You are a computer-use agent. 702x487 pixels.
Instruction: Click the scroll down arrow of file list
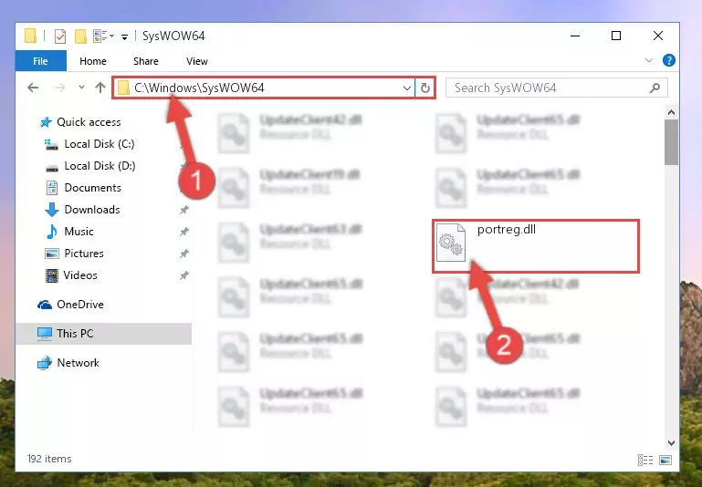coord(671,442)
